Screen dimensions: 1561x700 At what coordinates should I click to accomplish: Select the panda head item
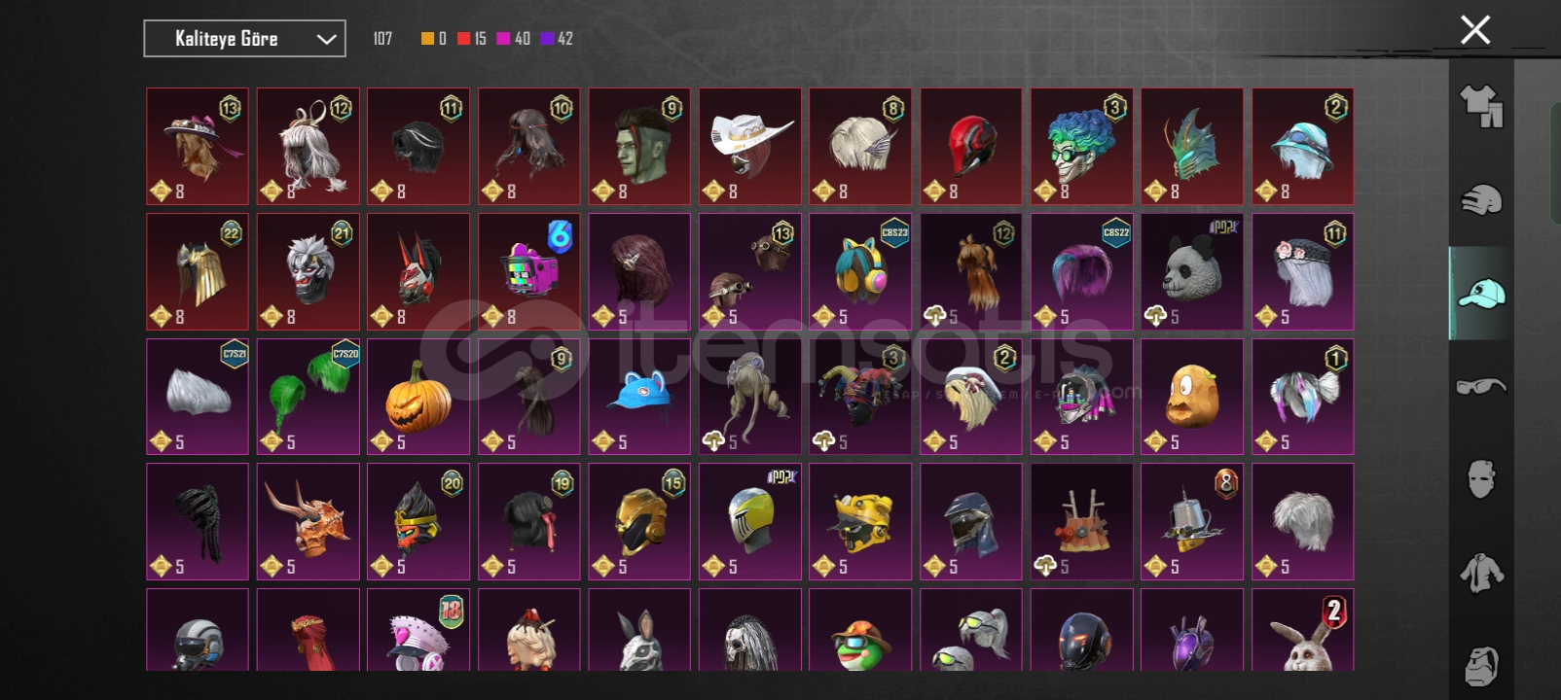1192,272
